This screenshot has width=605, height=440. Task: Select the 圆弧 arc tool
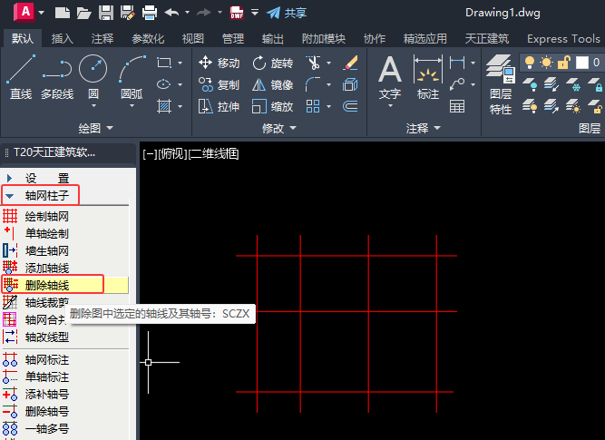[132, 77]
